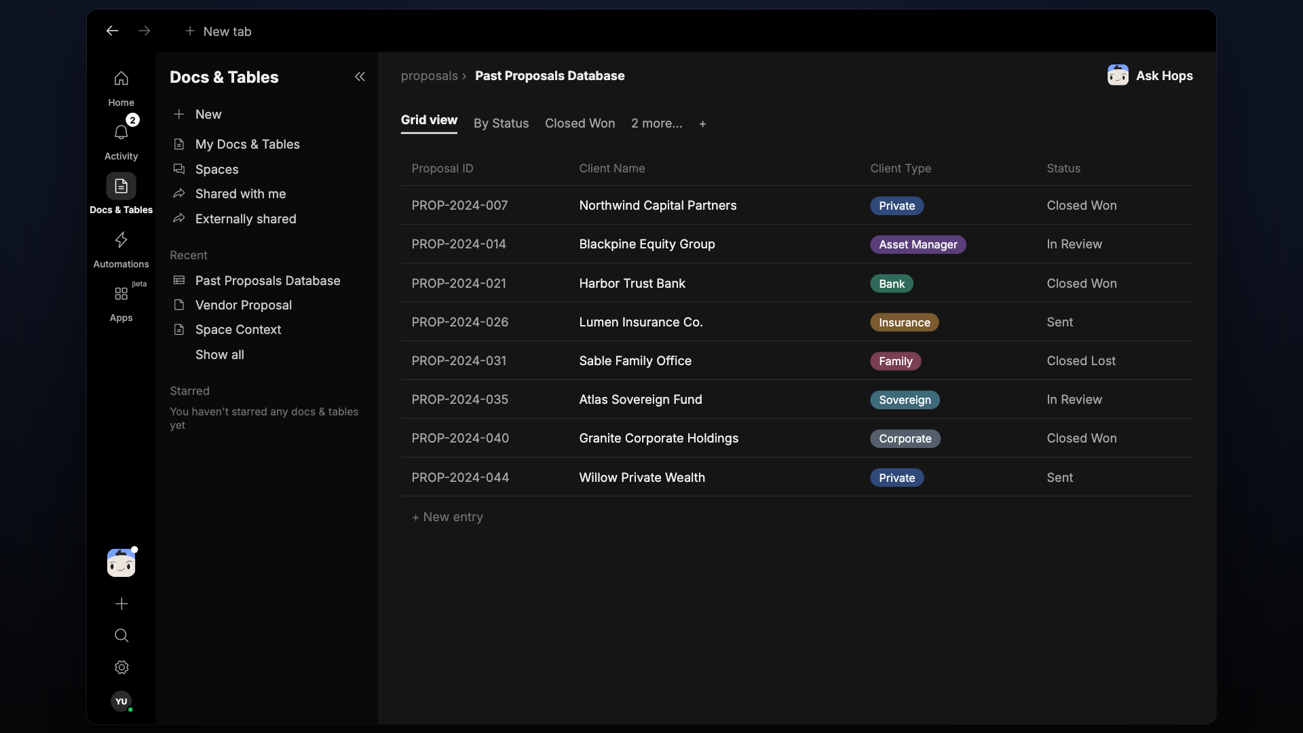
Task: Add a New entry row
Action: (x=447, y=516)
